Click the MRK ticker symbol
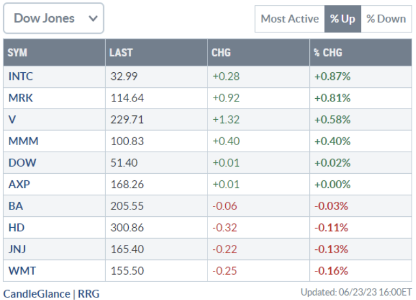The height and width of the screenshot is (300, 416). point(20,98)
